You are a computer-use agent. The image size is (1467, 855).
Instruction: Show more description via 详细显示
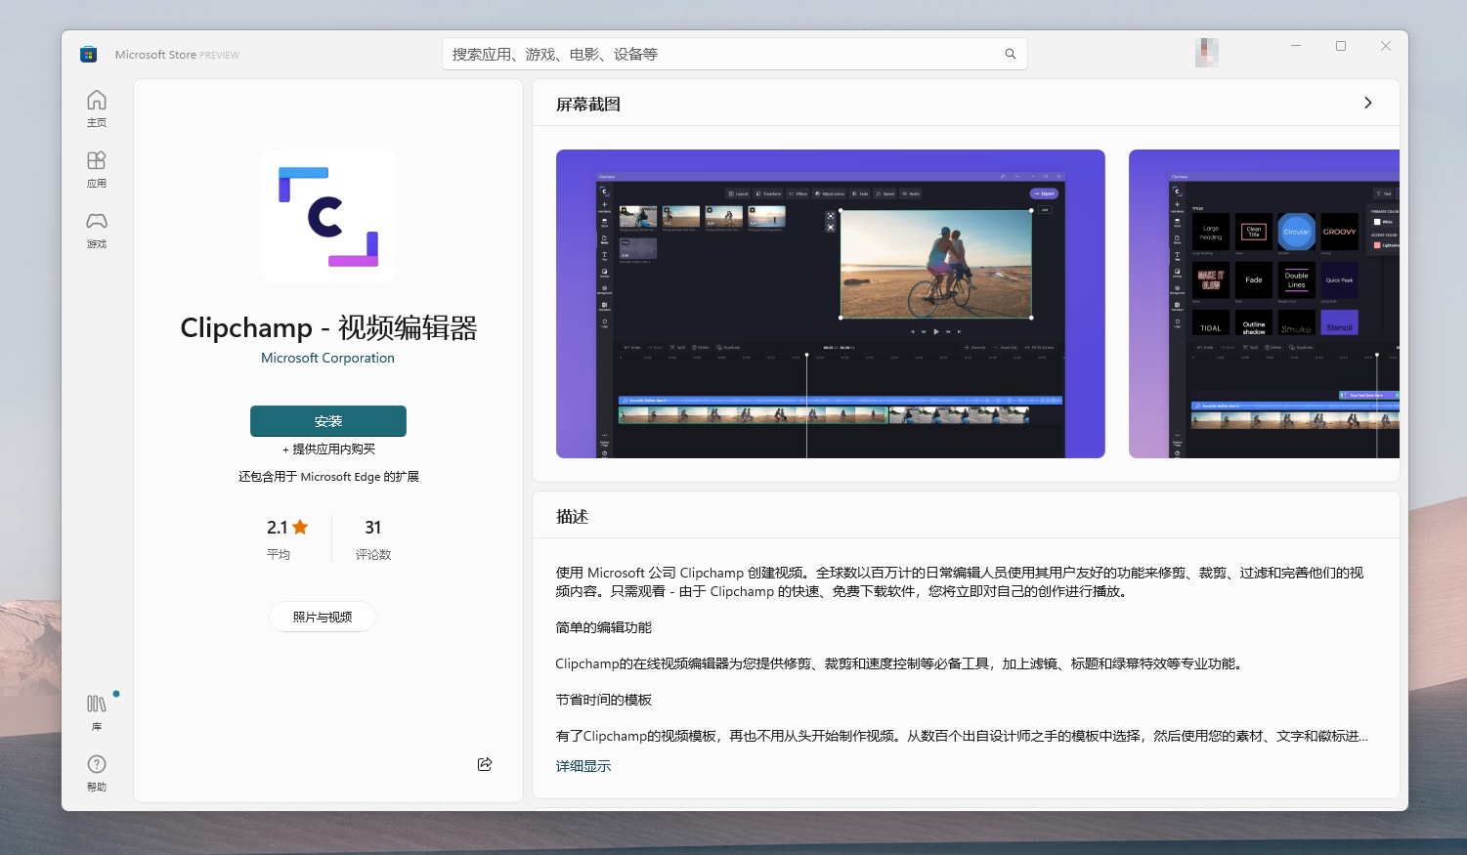pyautogui.click(x=583, y=766)
